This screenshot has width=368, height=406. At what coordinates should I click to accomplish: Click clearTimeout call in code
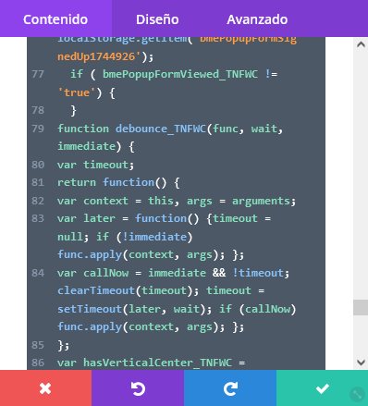click(96, 290)
